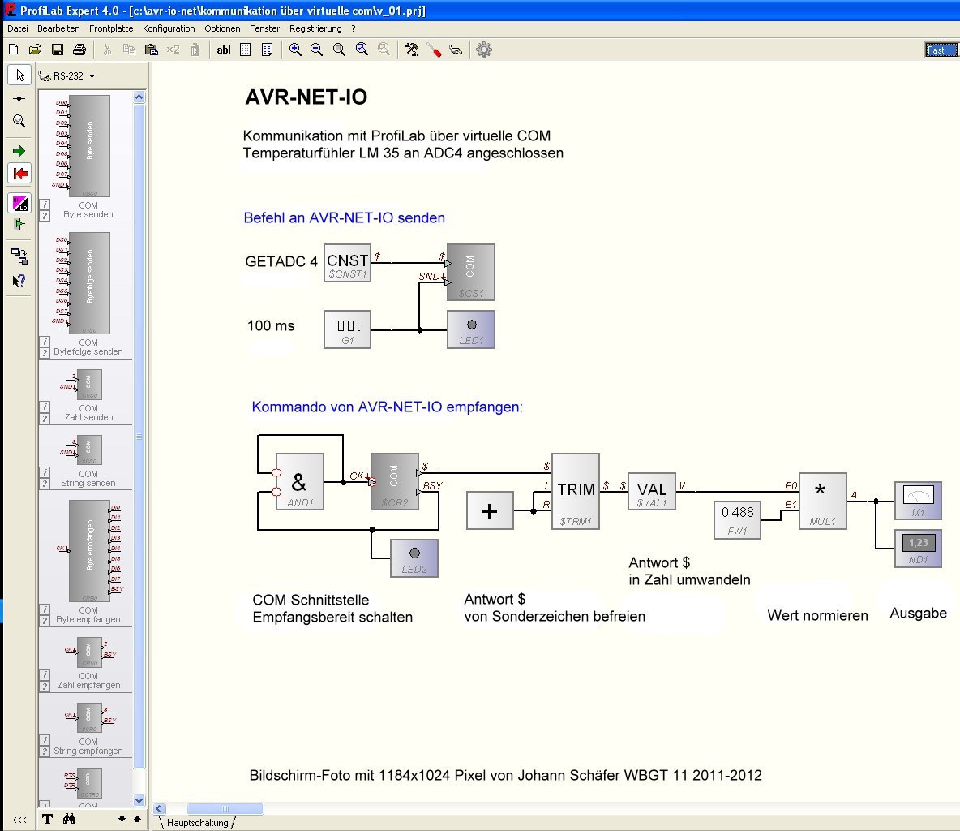Screen dimensions: 960x831
Task: Select the red screwdriver tool icon
Action: click(434, 50)
